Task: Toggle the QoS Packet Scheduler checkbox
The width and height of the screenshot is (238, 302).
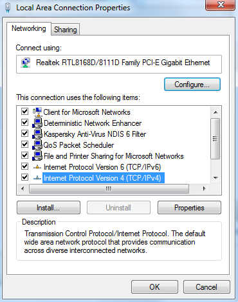Action: (24, 145)
